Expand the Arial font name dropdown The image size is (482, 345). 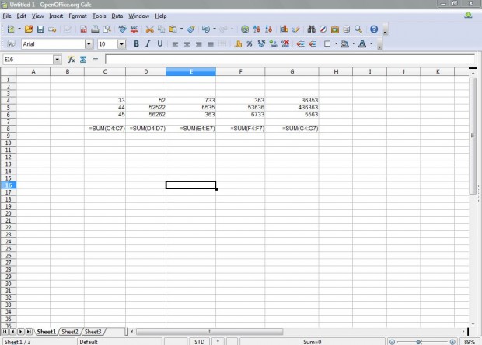89,44
